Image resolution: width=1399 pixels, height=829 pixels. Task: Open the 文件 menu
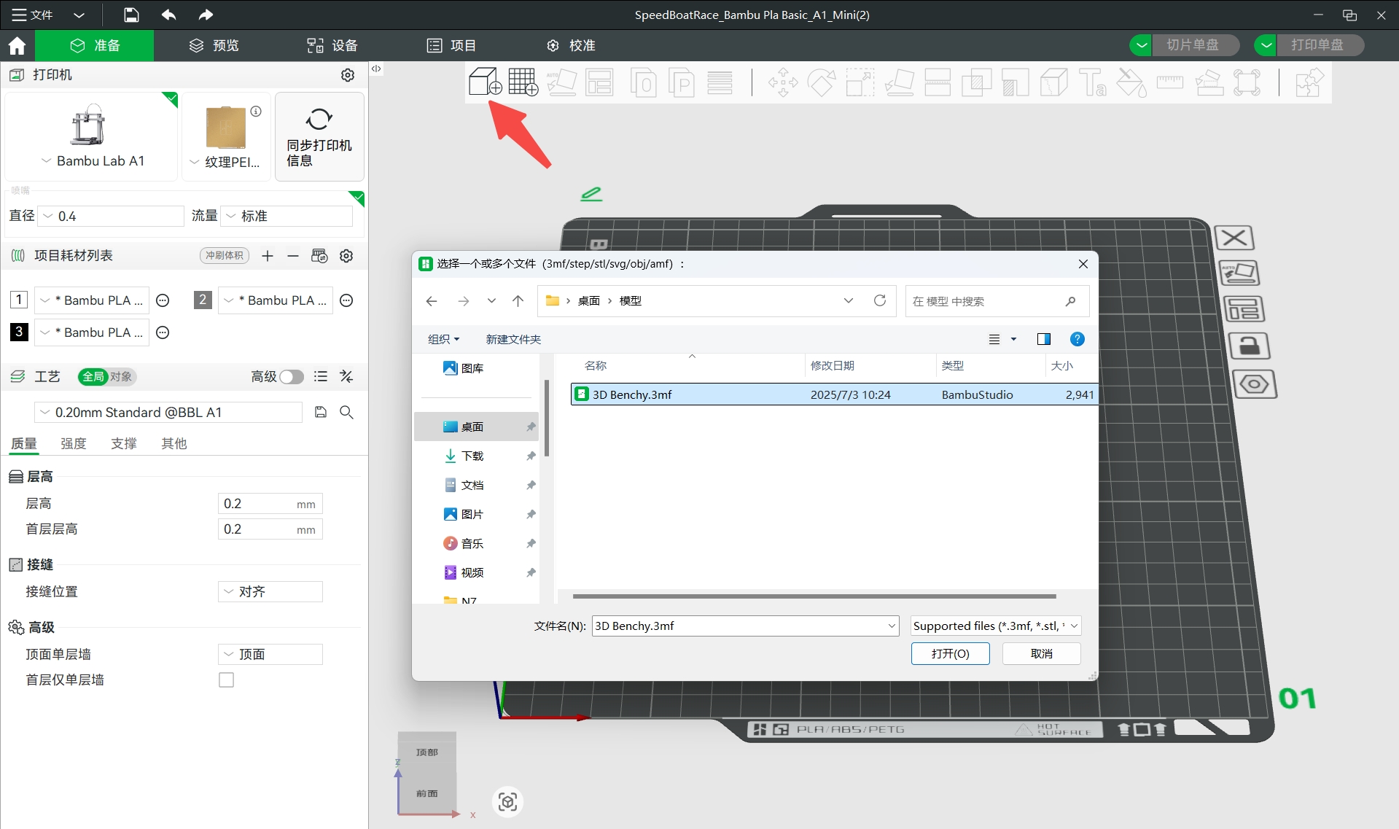tap(33, 15)
